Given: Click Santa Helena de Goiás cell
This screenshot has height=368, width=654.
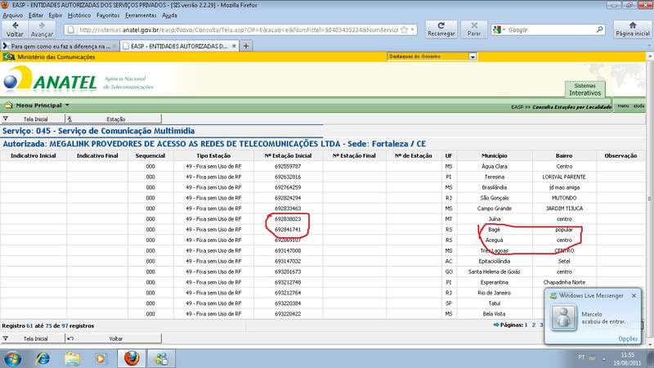Looking at the screenshot, I should coord(495,272).
